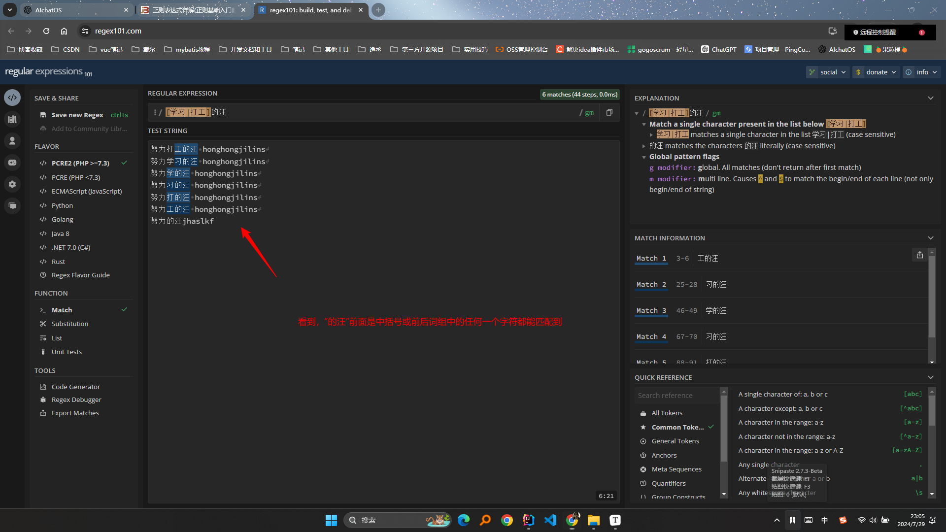Launch Microsoft Edge from taskbar
The width and height of the screenshot is (946, 532).
click(464, 520)
